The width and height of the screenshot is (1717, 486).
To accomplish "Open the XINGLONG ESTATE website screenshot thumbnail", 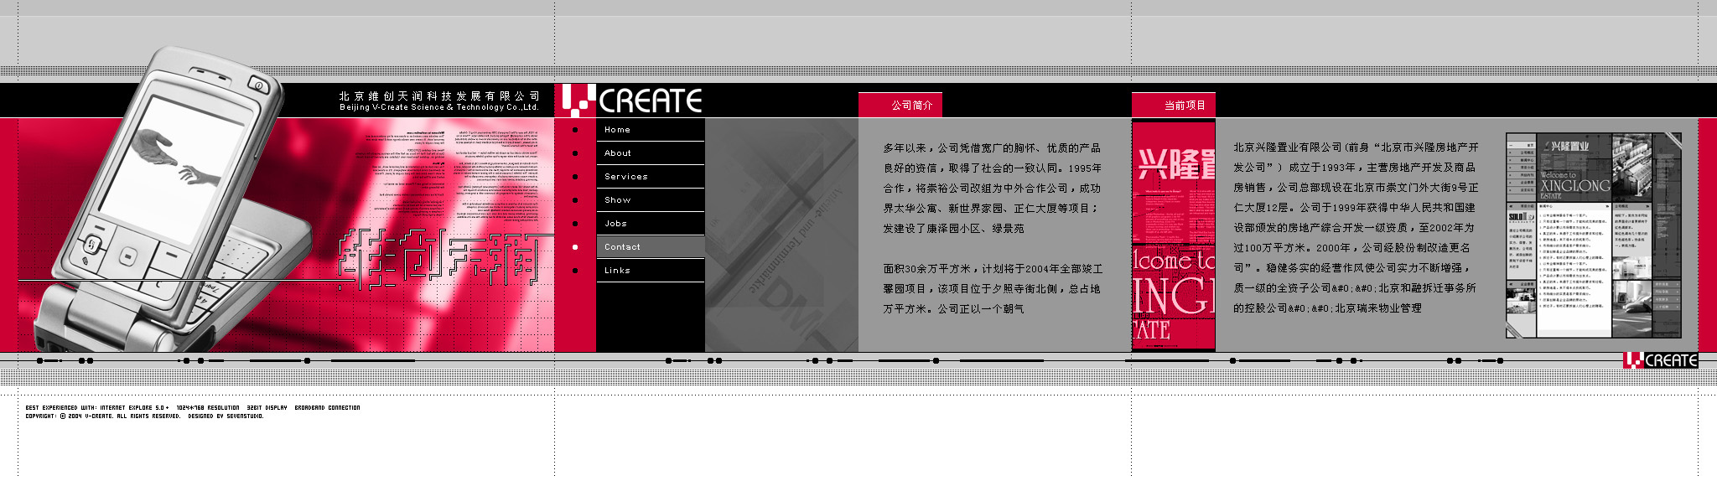I will (1594, 235).
